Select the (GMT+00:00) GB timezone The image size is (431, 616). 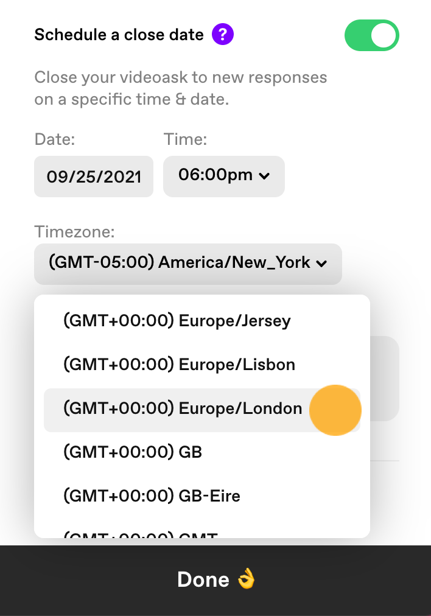point(202,452)
